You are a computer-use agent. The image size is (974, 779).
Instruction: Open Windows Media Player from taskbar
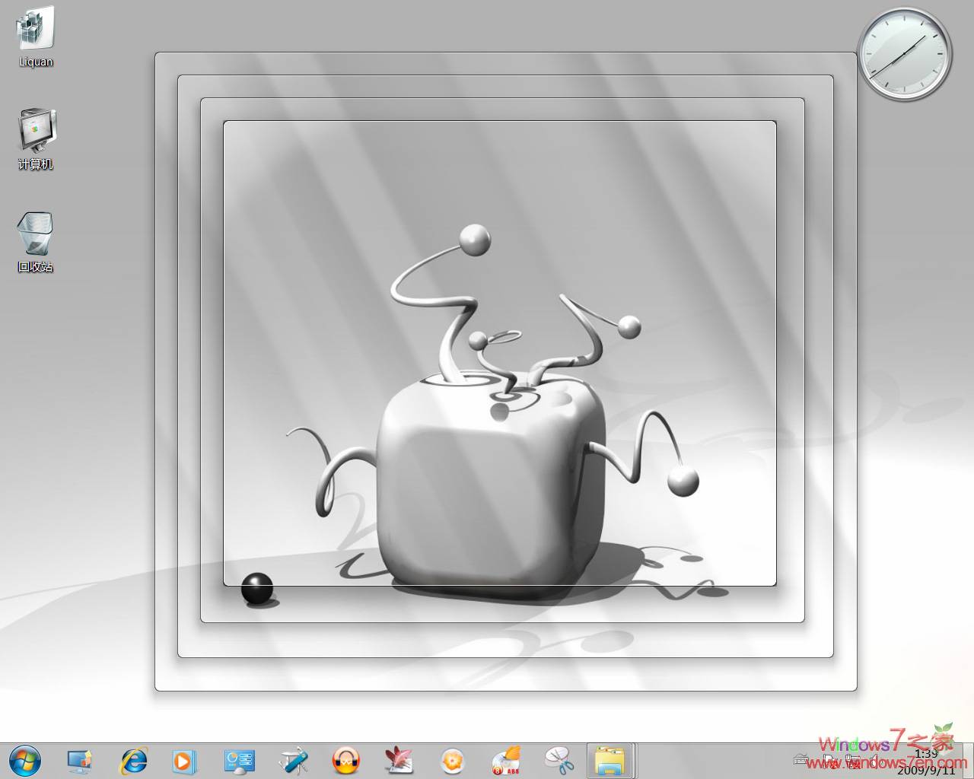pos(183,760)
